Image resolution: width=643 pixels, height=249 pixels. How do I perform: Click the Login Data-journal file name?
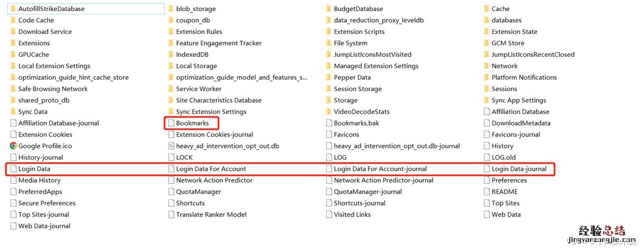(x=519, y=169)
